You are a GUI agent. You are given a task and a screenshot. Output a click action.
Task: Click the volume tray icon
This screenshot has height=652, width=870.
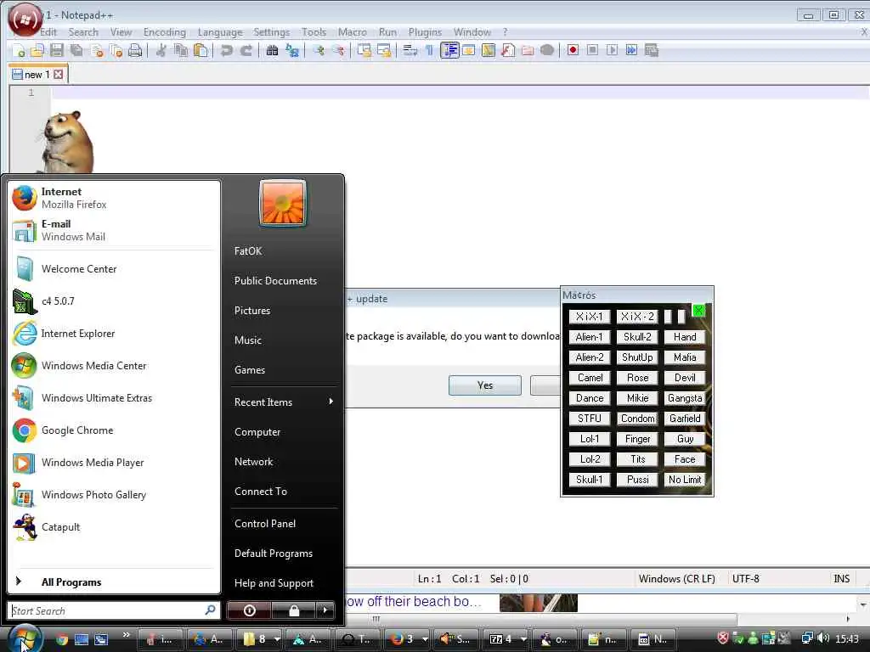coord(822,638)
